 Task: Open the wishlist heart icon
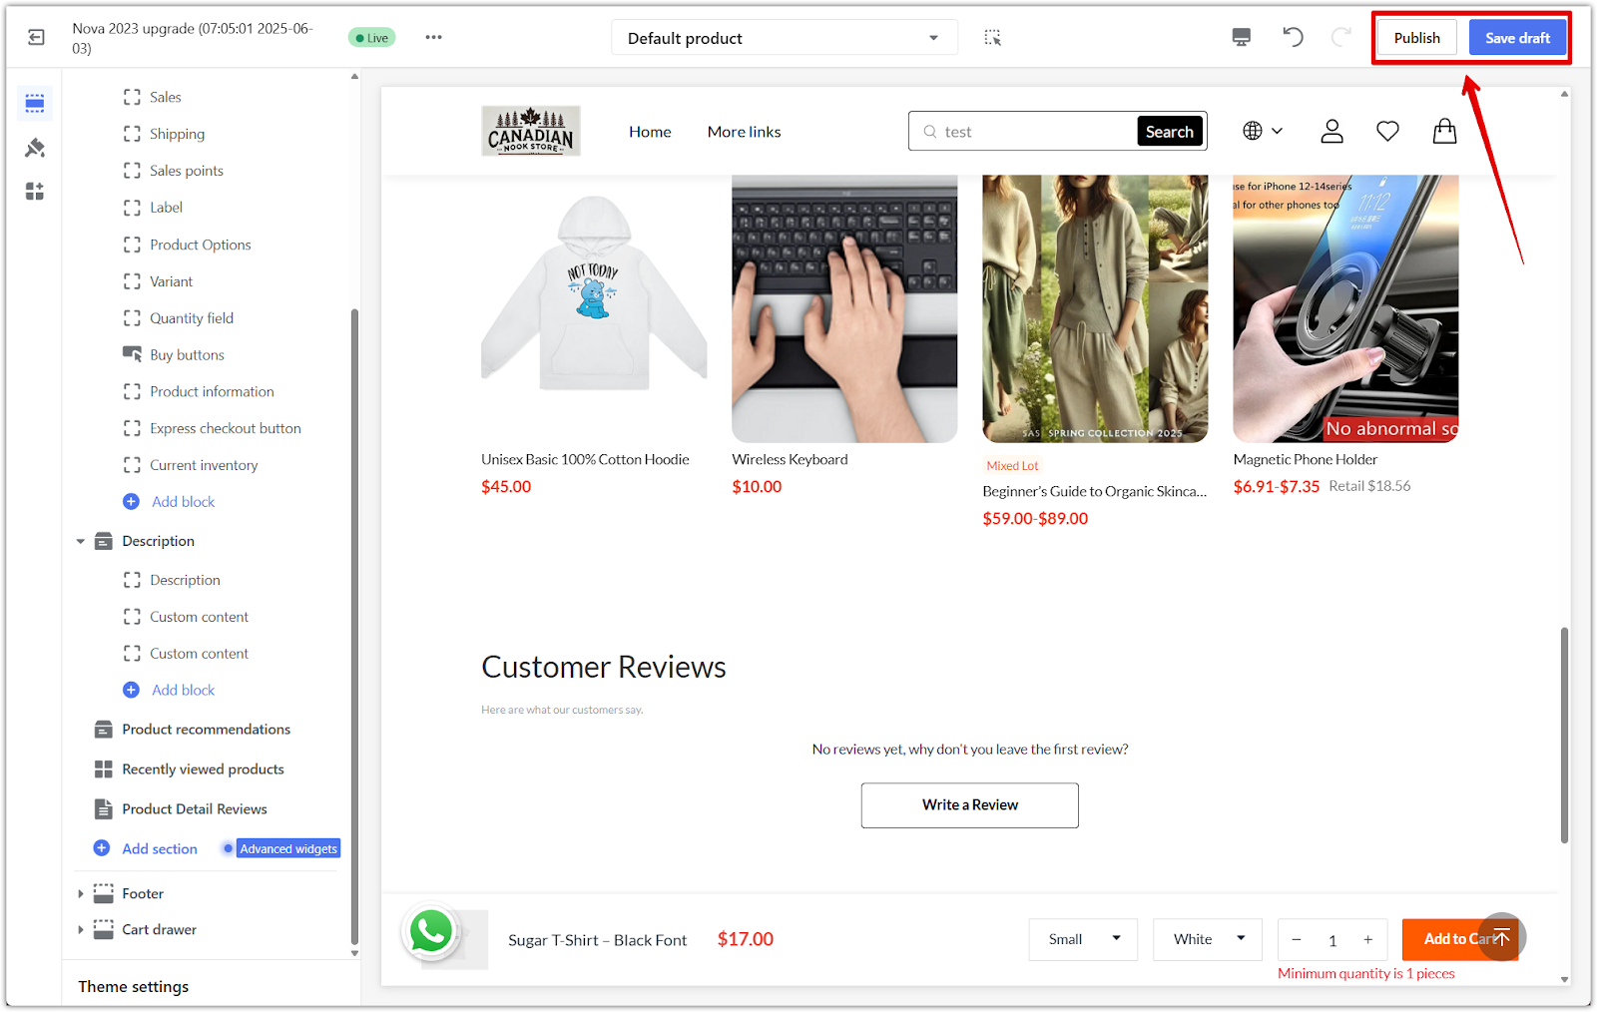click(x=1387, y=131)
